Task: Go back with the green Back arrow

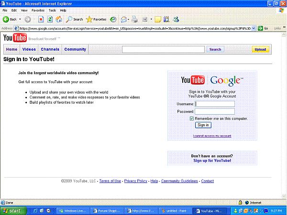Action: [10, 19]
